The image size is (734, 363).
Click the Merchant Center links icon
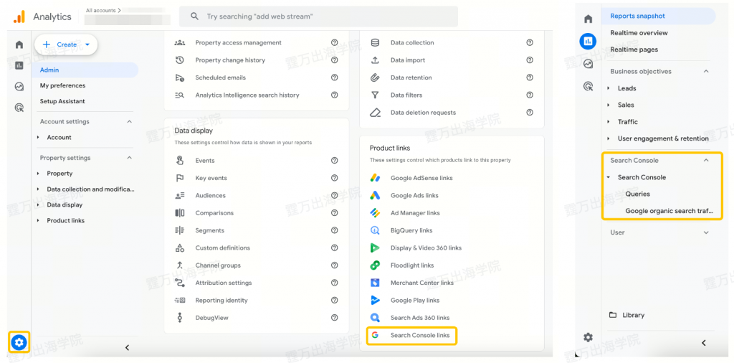tap(375, 283)
